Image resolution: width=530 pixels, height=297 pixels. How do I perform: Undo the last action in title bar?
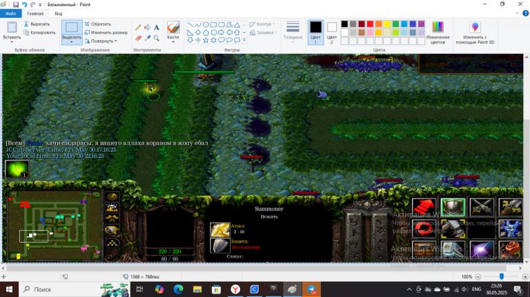click(x=24, y=4)
